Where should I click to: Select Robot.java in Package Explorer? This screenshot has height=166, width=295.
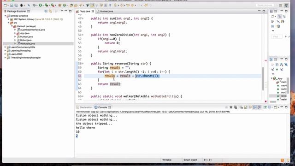[x=26, y=40]
